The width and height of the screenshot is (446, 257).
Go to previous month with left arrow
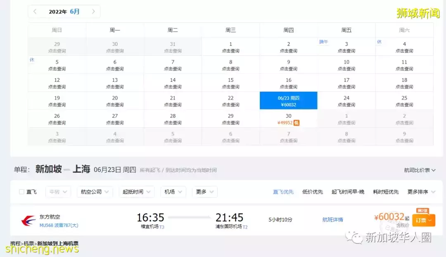[x=35, y=12]
